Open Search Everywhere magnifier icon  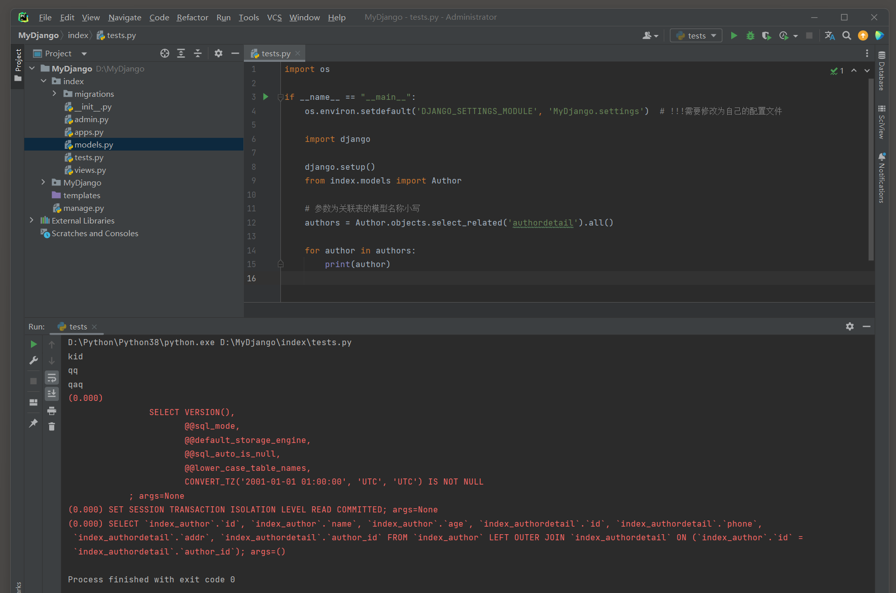click(846, 35)
